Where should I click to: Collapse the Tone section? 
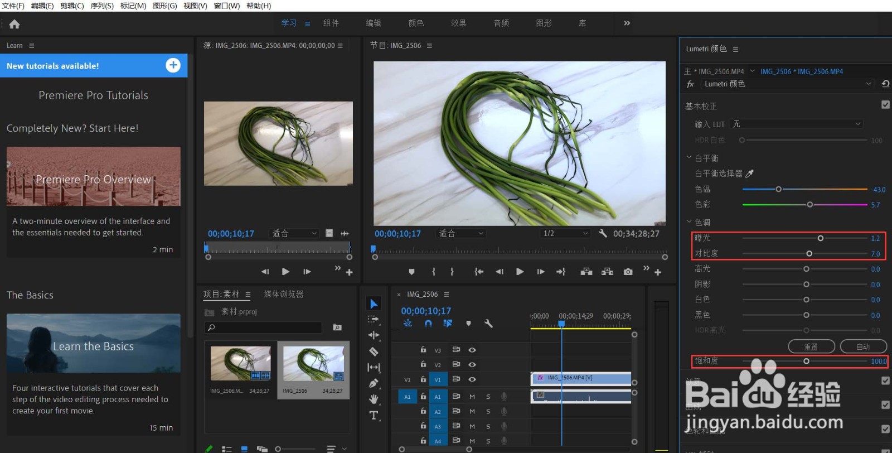[x=689, y=222]
